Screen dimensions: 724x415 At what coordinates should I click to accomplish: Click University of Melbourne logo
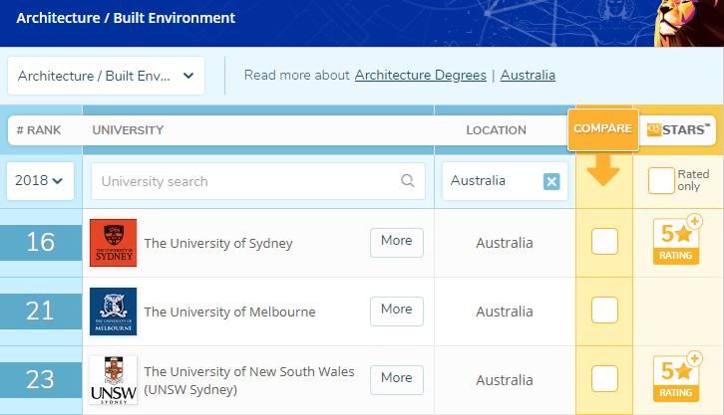(x=113, y=311)
